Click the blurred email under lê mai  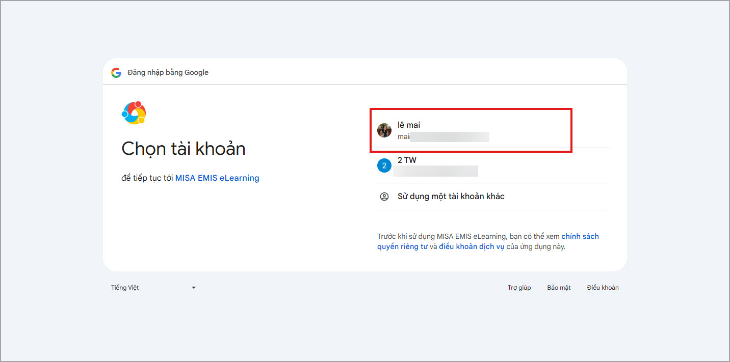click(444, 136)
